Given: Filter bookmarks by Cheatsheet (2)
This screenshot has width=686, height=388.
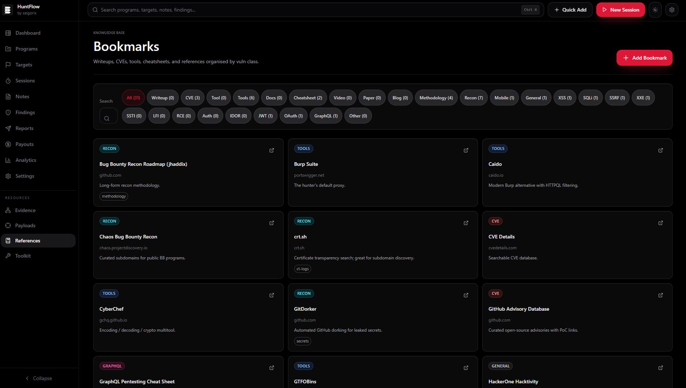Looking at the screenshot, I should click(308, 98).
